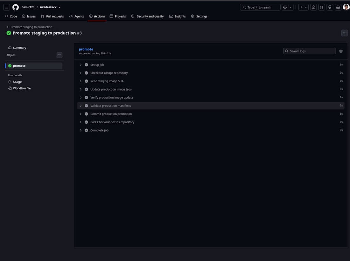This screenshot has width=350, height=261.
Task: Open the Agents tab
Action: tap(77, 16)
